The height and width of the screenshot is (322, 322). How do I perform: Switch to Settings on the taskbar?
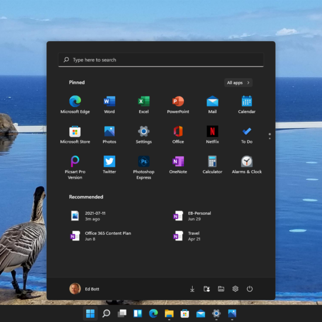tap(216, 313)
